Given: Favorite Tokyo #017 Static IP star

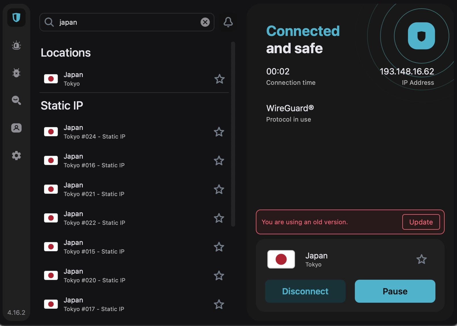Looking at the screenshot, I should coord(219,304).
